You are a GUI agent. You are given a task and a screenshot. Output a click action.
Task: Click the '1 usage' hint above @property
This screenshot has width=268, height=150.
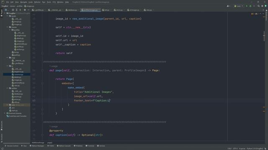tap(54, 127)
